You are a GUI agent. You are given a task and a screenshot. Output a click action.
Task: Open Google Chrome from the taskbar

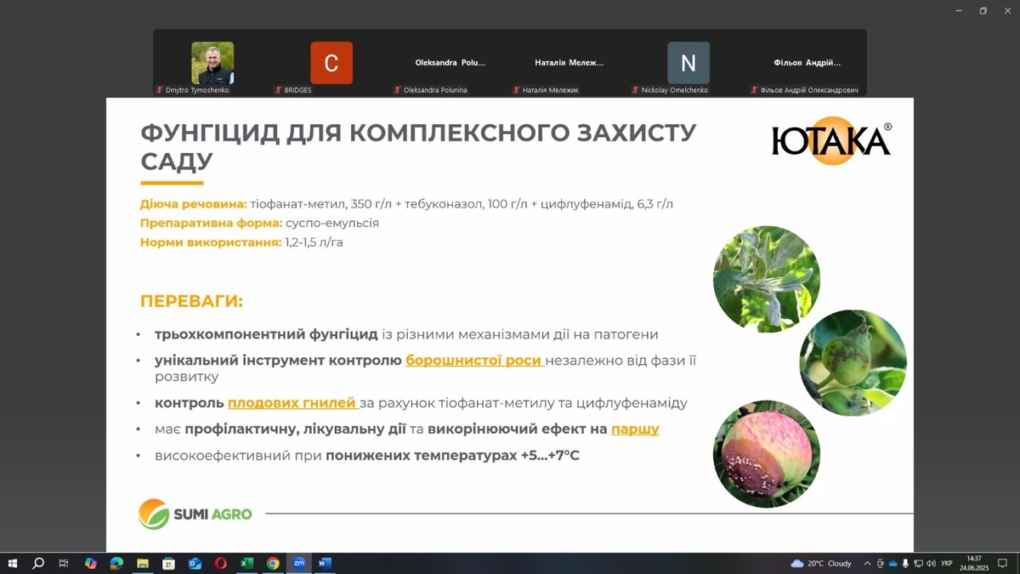(x=273, y=563)
